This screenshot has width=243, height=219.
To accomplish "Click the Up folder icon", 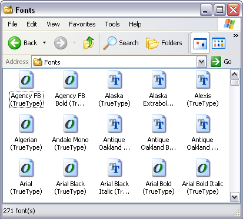I will tap(89, 43).
